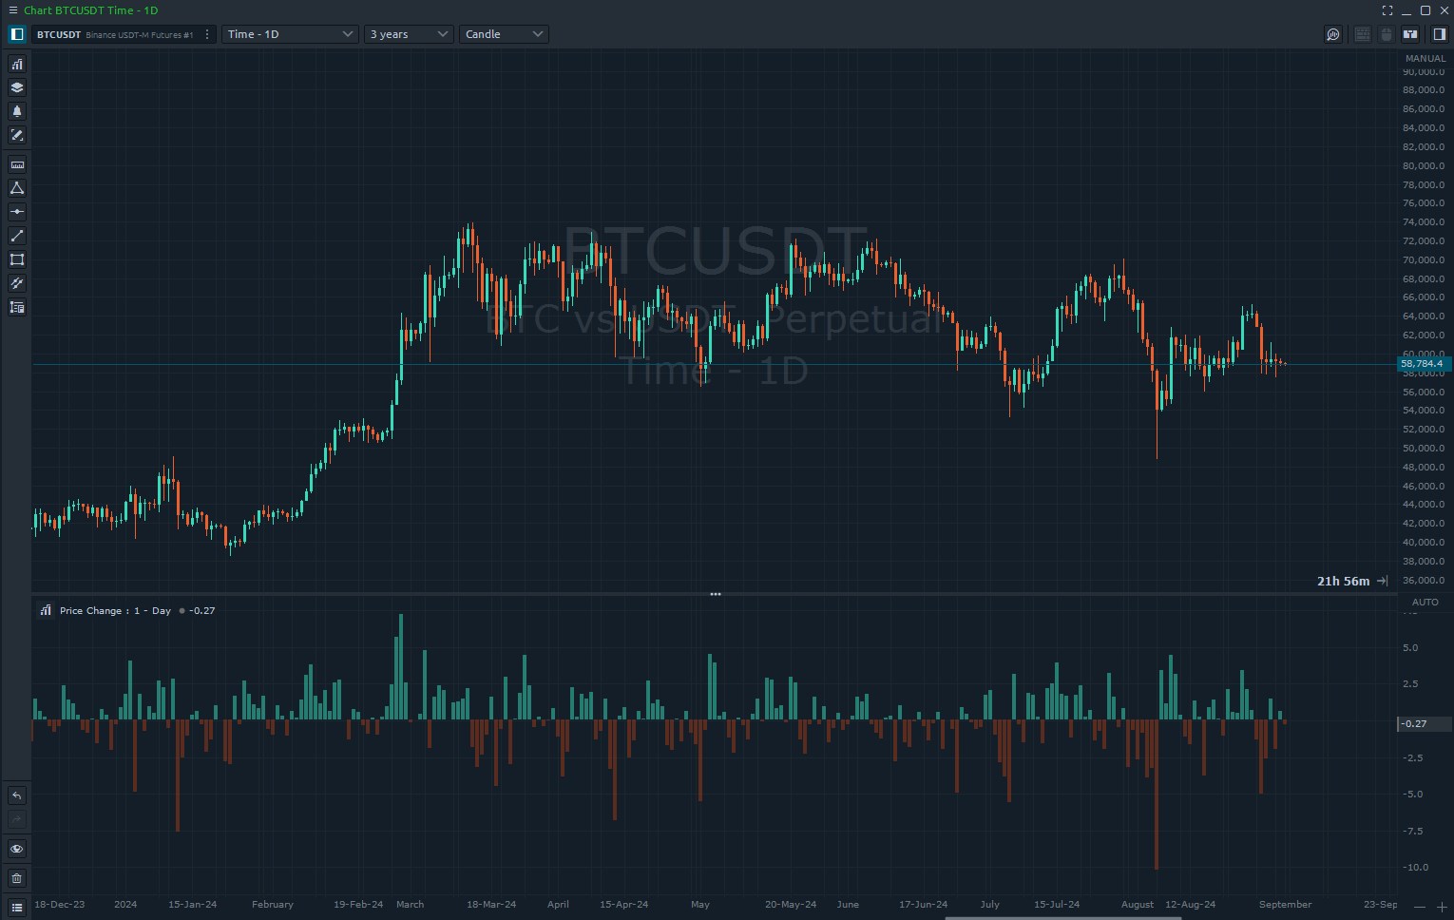Screen dimensions: 1454x920
Task: Expand the 3 years range dropdown
Action: click(409, 34)
